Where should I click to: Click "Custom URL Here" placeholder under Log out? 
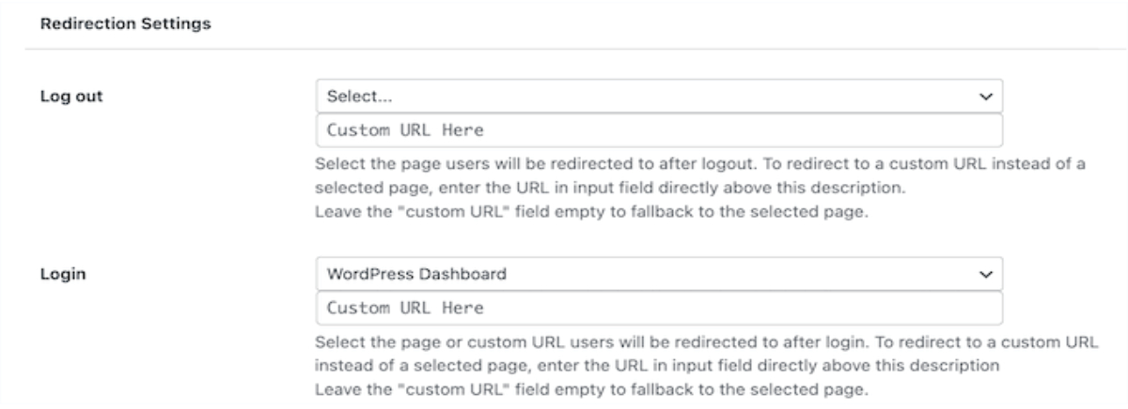click(404, 129)
